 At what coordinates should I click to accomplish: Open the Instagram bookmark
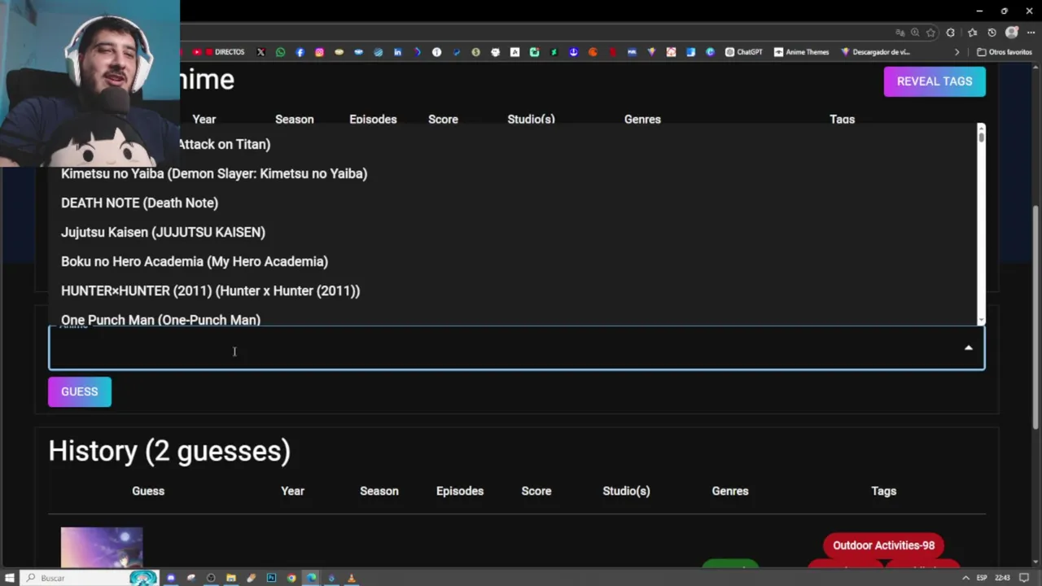(x=319, y=52)
